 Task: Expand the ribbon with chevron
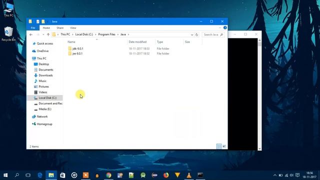220,28
